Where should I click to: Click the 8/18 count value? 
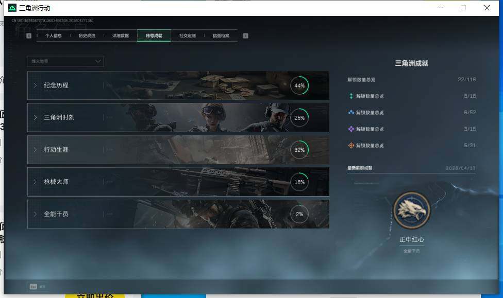tap(470, 96)
